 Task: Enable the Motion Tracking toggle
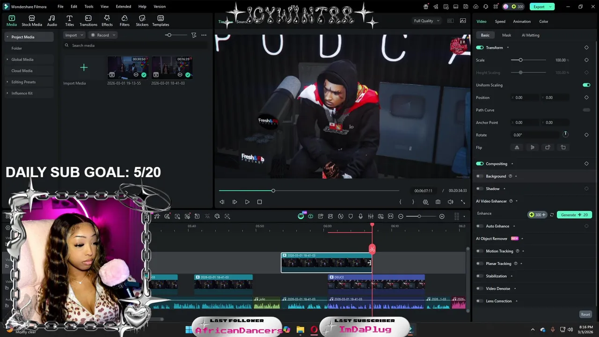click(479, 251)
